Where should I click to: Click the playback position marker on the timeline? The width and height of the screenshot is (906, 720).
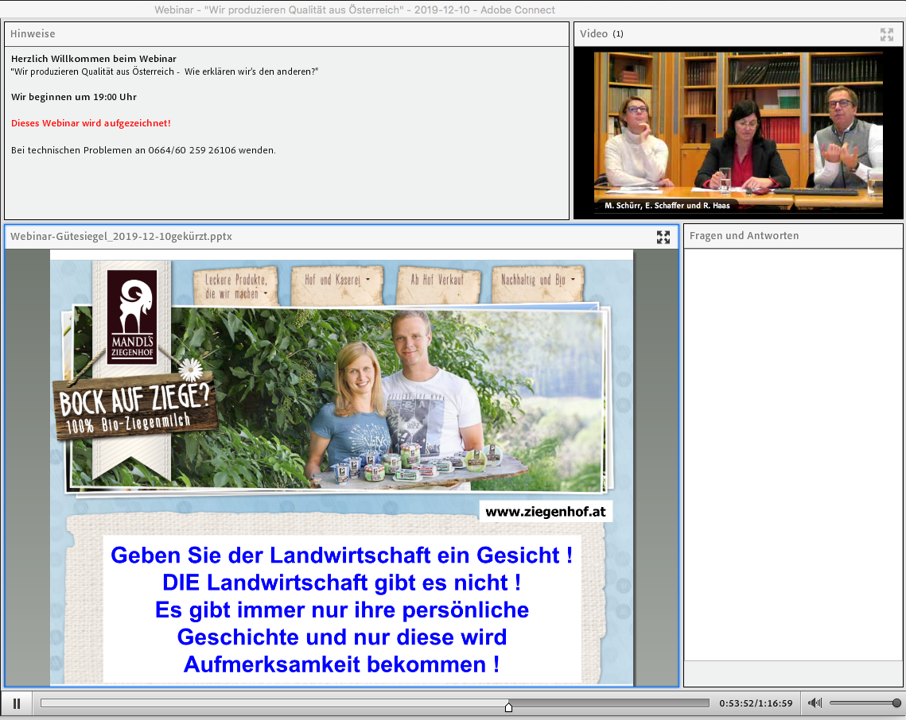[x=508, y=705]
